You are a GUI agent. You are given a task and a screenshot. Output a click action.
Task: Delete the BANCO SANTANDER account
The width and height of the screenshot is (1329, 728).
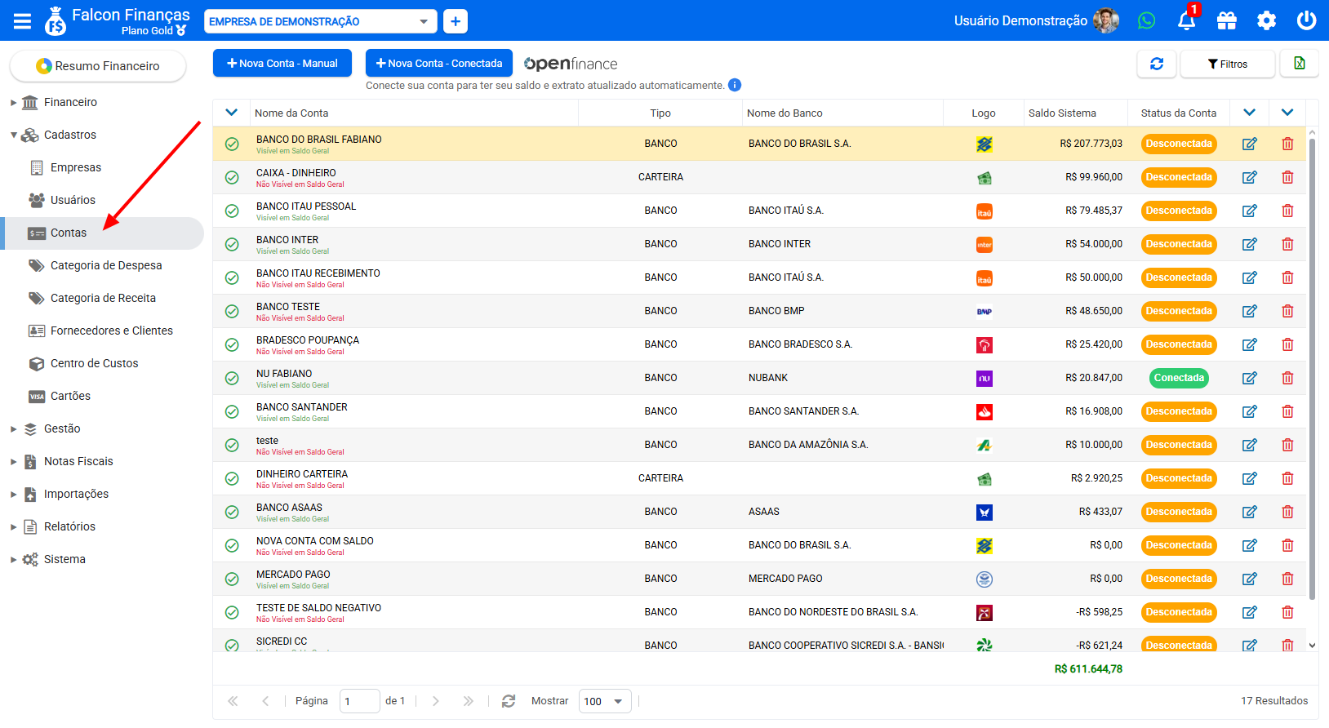(x=1287, y=411)
